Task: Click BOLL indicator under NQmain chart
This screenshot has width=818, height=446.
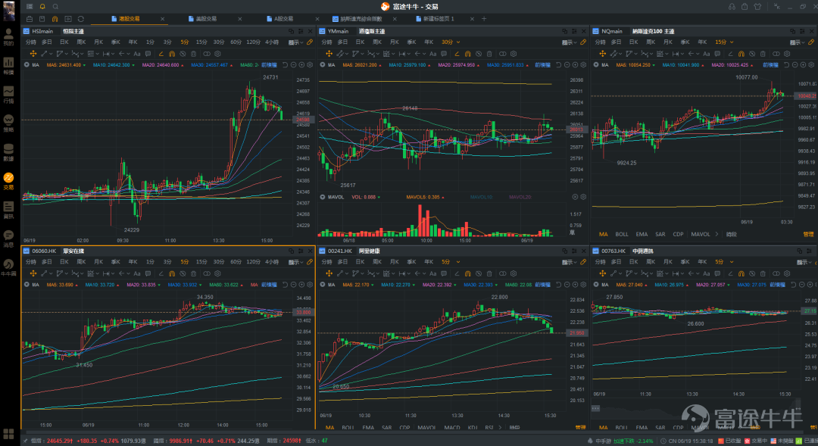Action: coord(622,234)
